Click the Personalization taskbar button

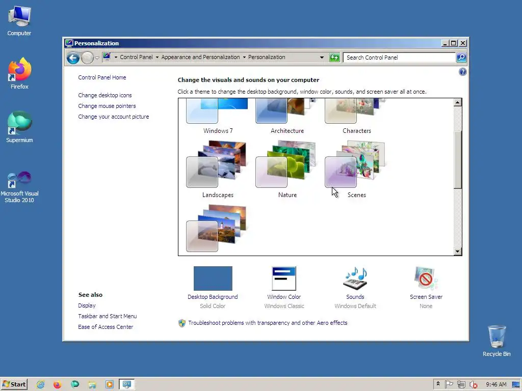(127, 384)
